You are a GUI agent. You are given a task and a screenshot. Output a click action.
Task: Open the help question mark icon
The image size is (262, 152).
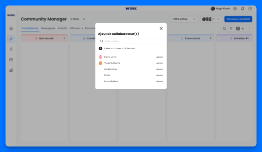click(x=250, y=9)
